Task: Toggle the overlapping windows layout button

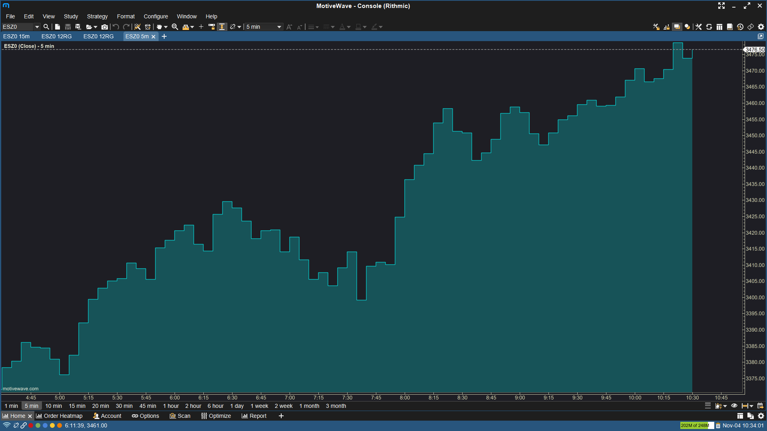Action: (x=677, y=27)
